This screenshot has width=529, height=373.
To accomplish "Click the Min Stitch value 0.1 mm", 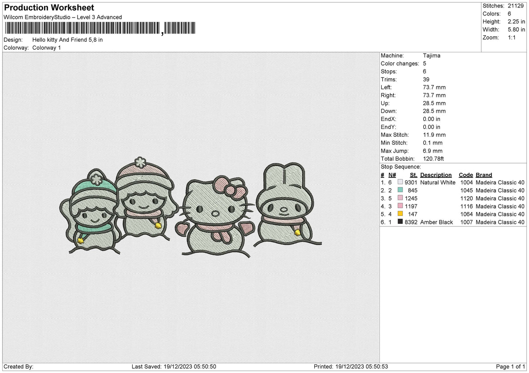I will [432, 143].
